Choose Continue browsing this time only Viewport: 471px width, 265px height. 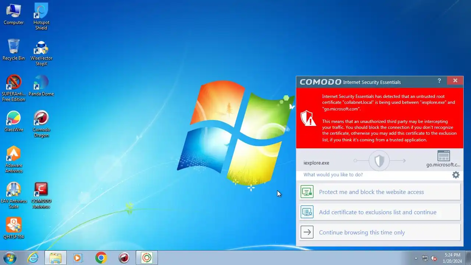click(380, 232)
